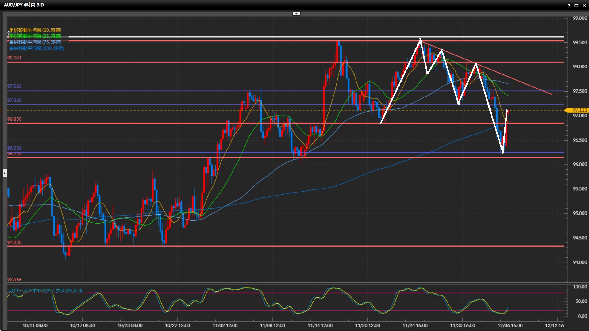Screen dimensions: 589x331
Task: Select the 単純移動平均線 (200, 終値) indicator label
Action: point(37,48)
